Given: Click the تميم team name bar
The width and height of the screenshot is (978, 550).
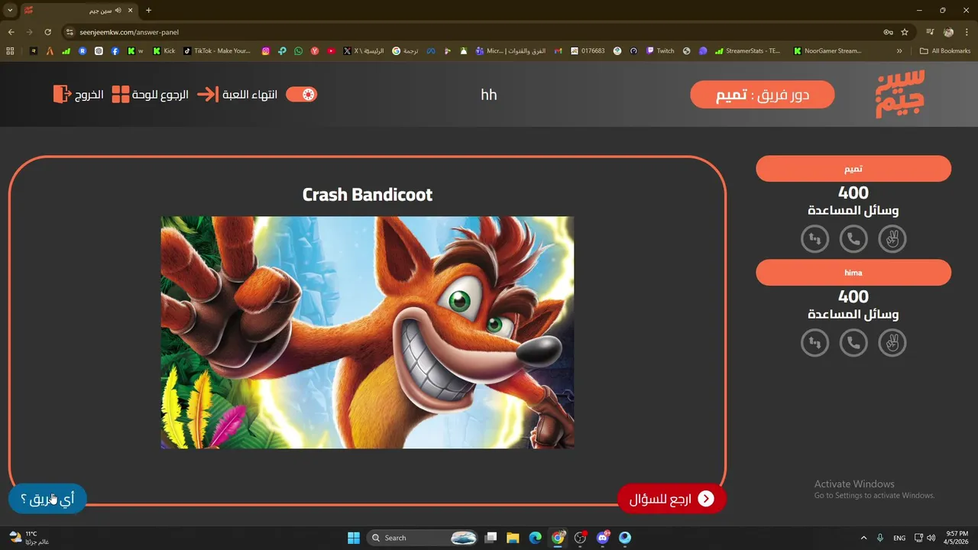Looking at the screenshot, I should [853, 169].
